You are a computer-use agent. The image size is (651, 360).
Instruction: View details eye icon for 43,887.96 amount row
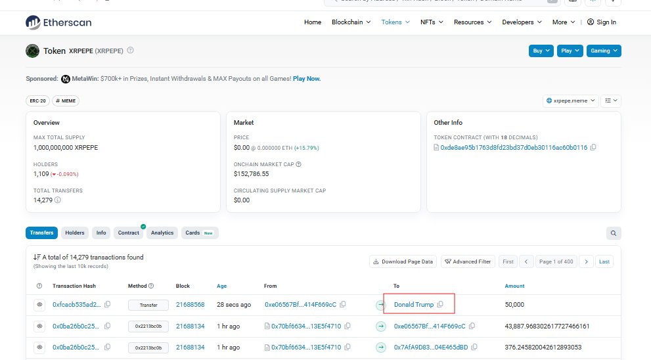pos(39,326)
